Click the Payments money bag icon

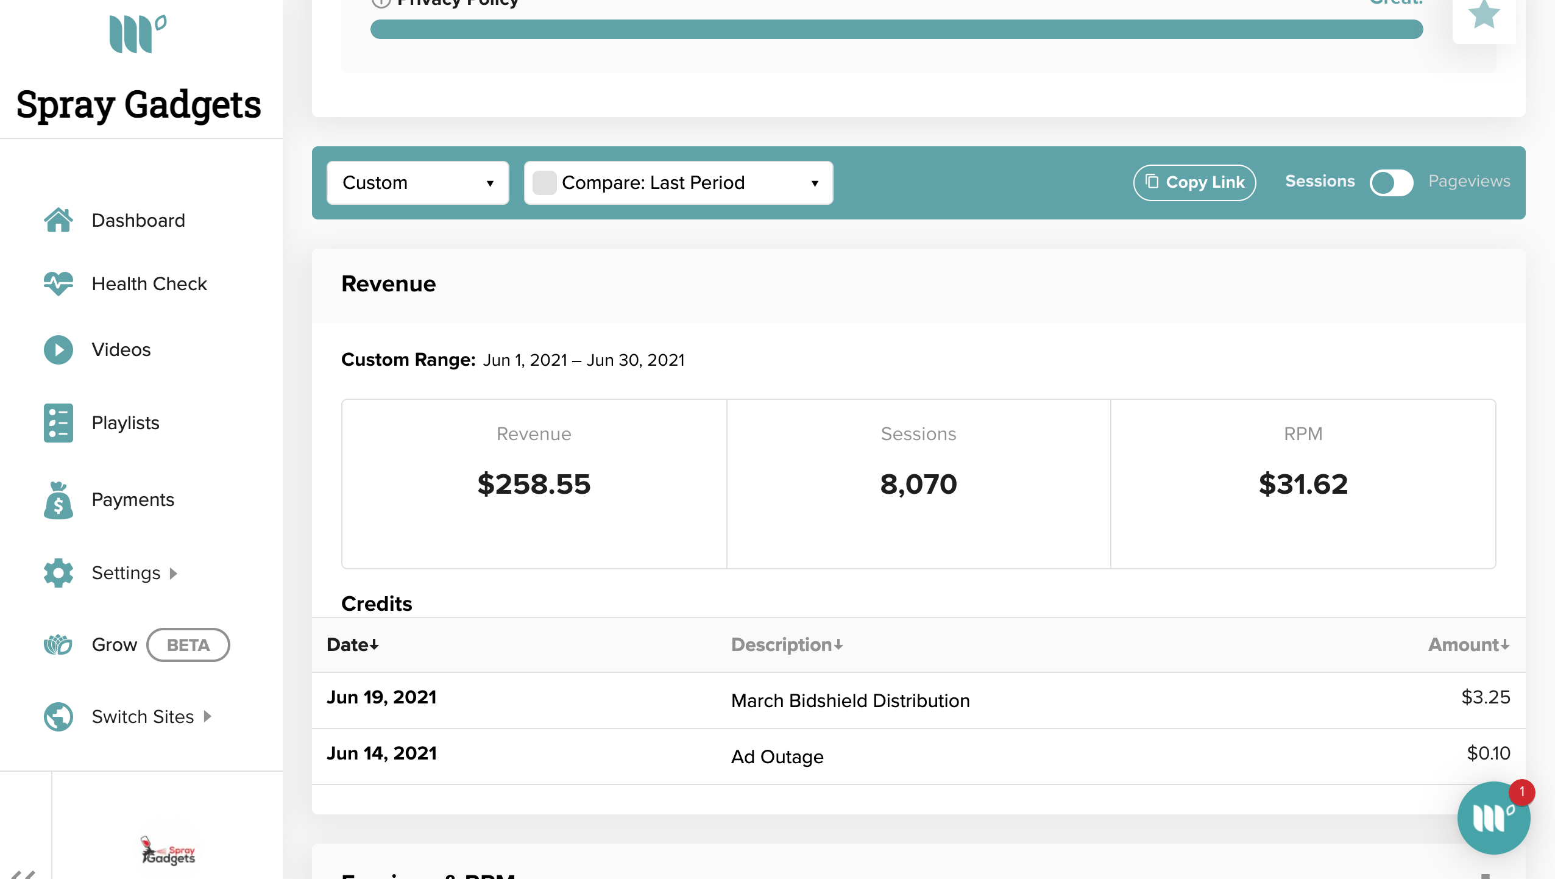pos(58,500)
